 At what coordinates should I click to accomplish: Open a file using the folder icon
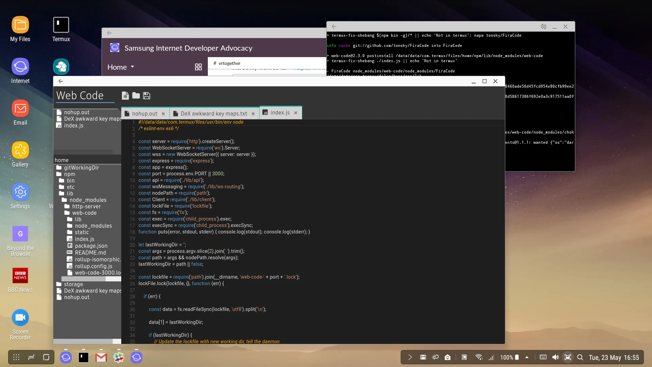click(x=136, y=95)
